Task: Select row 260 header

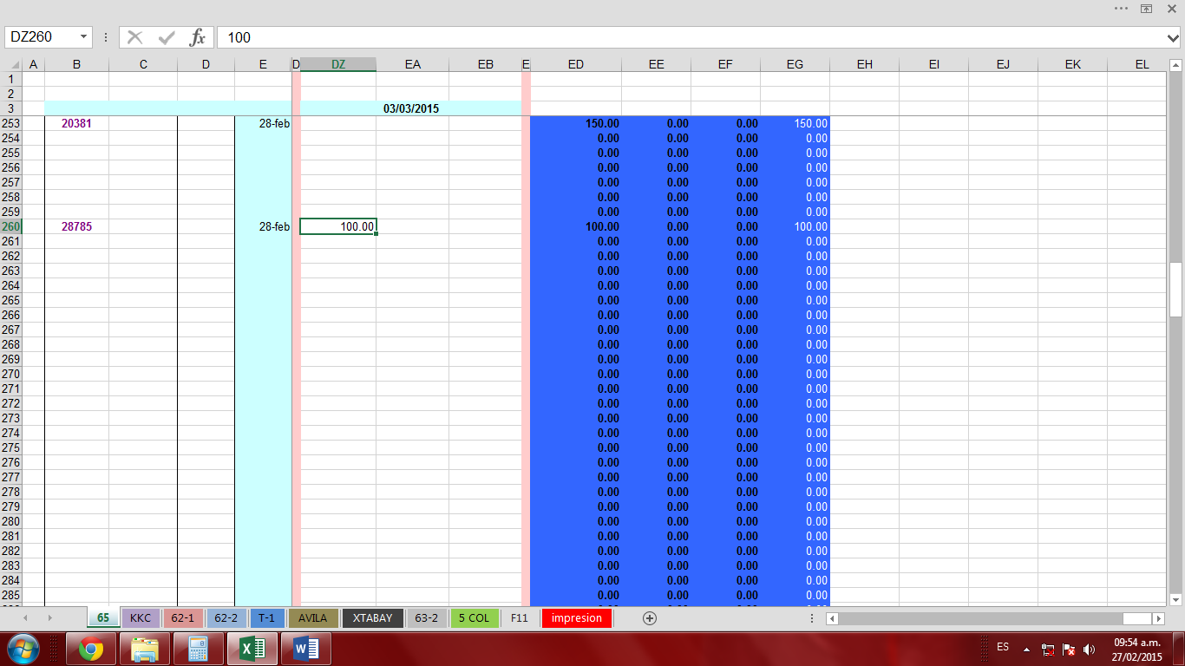Action: pos(10,226)
